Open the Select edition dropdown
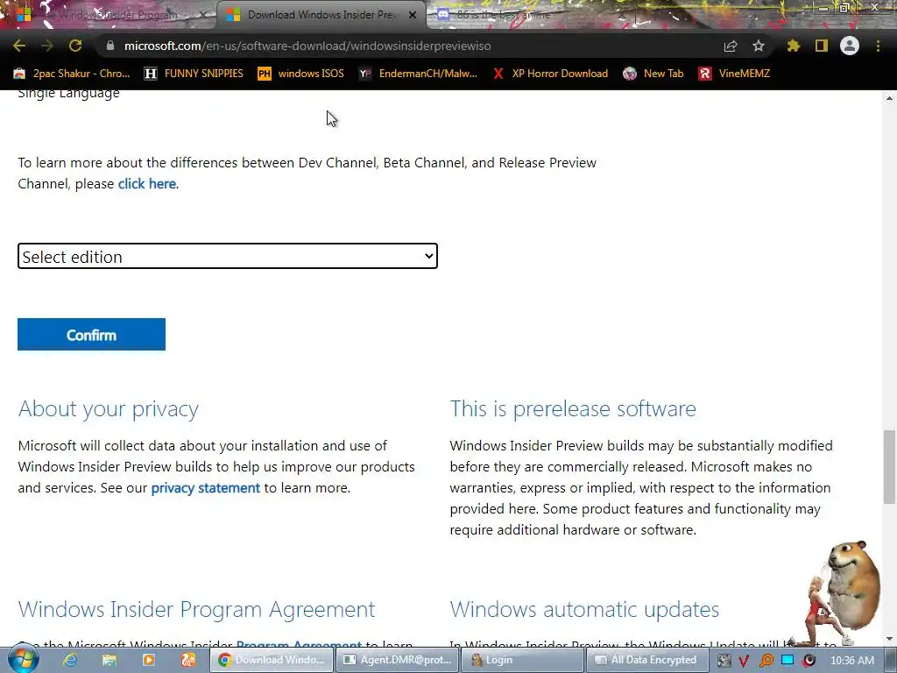Viewport: 897px width, 673px height. (x=228, y=257)
